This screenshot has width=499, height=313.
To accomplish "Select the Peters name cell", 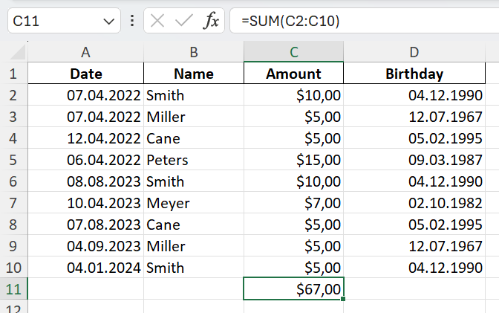I will (194, 160).
